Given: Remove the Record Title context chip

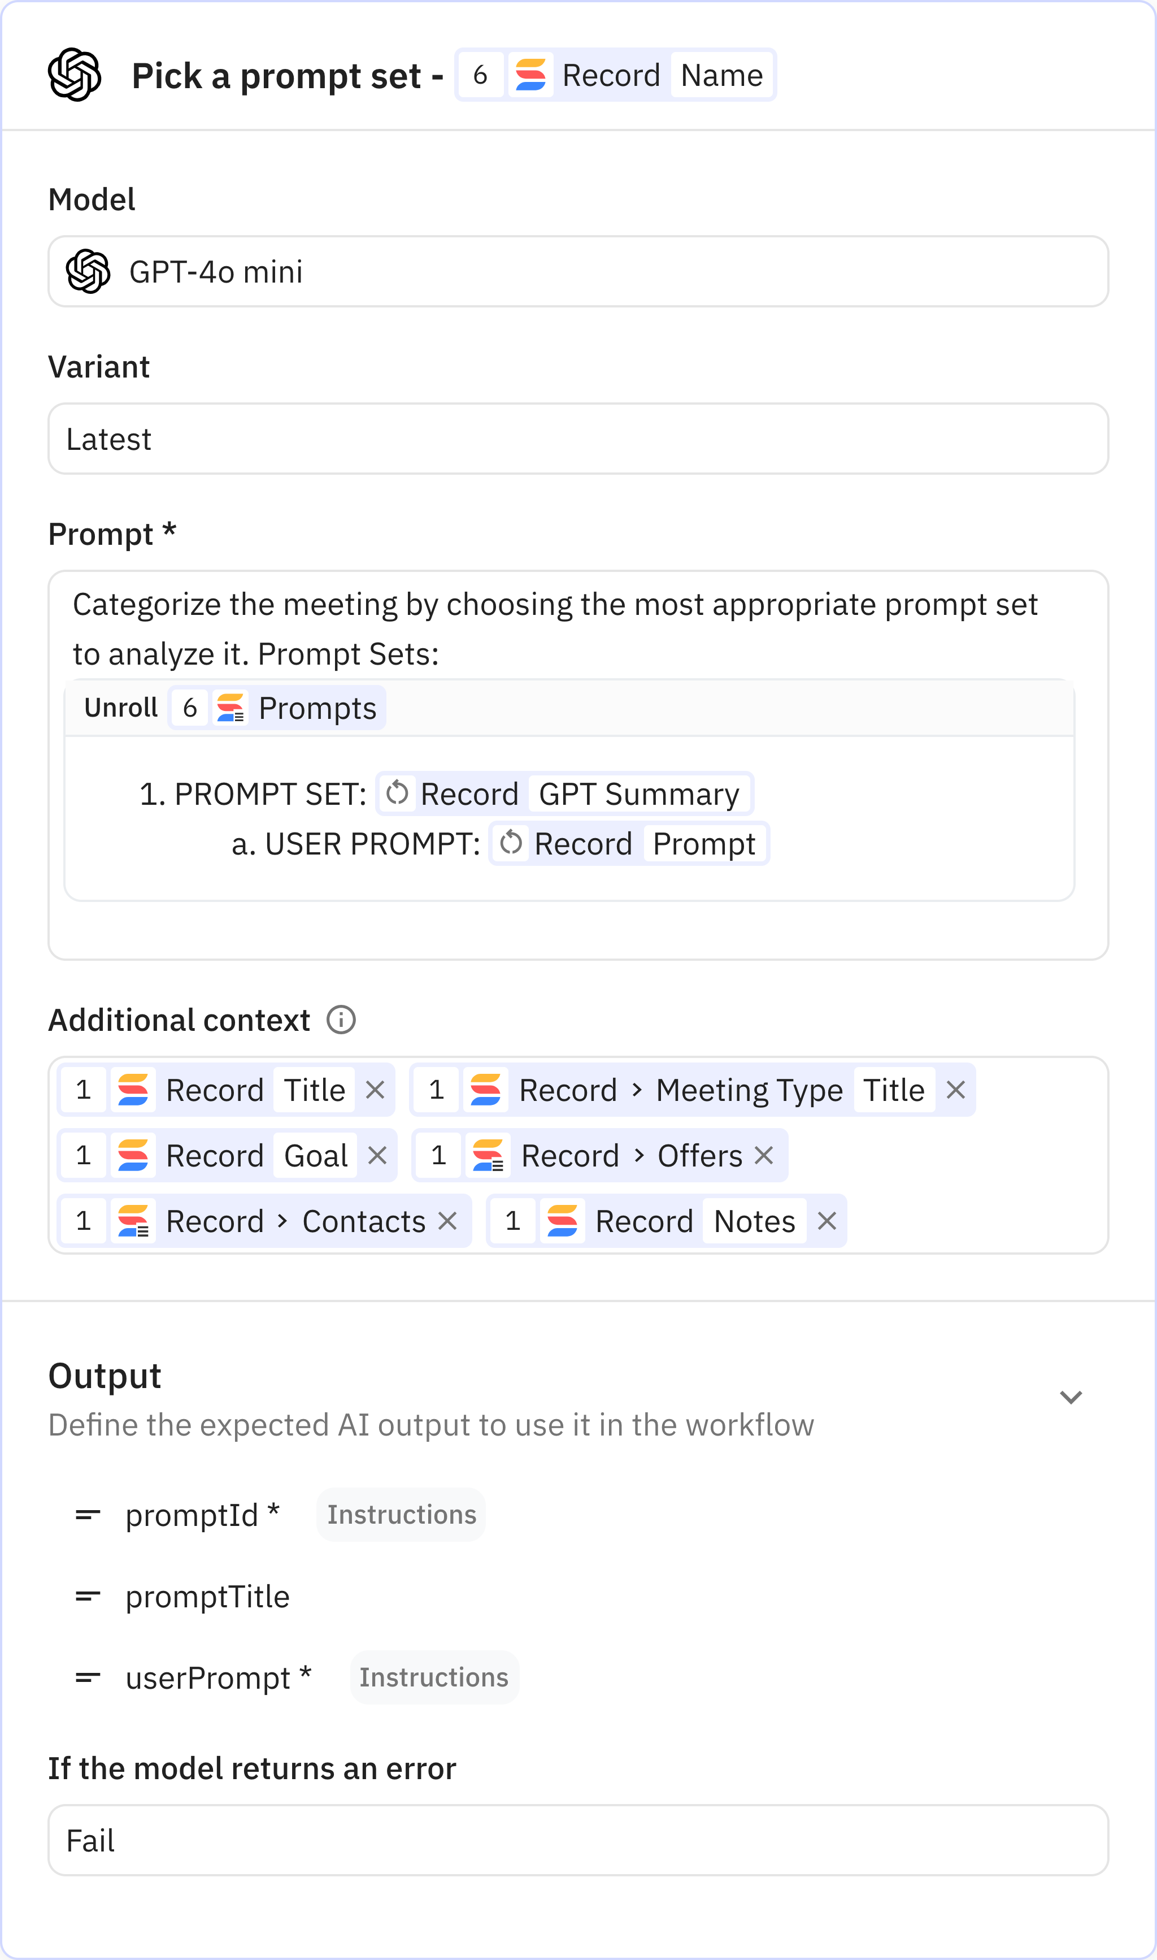Looking at the screenshot, I should pos(375,1090).
